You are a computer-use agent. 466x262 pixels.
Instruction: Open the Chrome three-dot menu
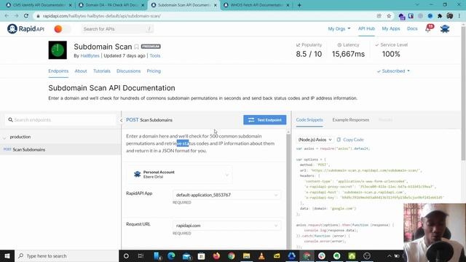point(459,16)
